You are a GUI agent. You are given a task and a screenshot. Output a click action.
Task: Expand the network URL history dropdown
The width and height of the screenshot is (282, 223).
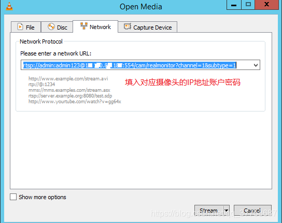point(256,65)
